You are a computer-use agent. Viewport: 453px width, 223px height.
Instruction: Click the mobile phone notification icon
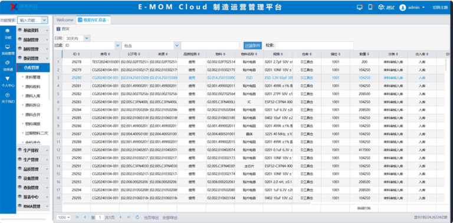pyautogui.click(x=370, y=7)
